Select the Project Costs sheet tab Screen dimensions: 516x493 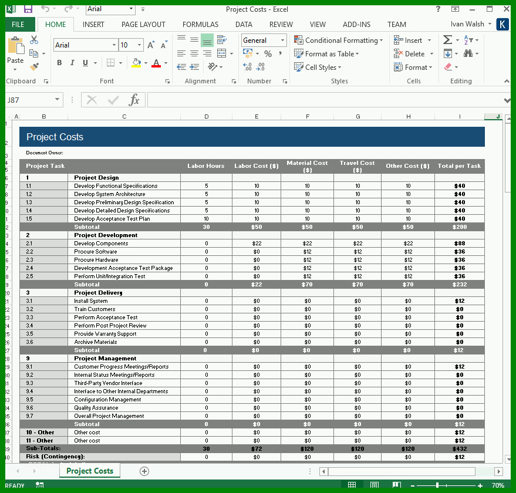[89, 471]
